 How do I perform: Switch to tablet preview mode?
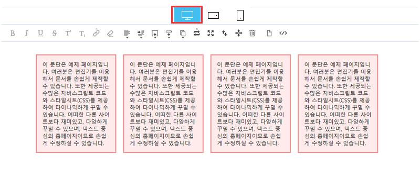(x=213, y=16)
